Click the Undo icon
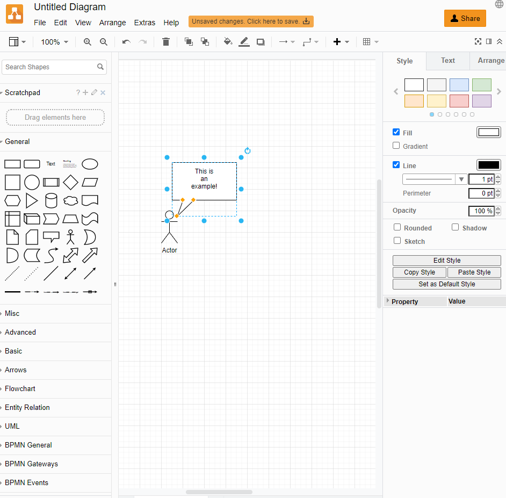This screenshot has height=498, width=506. [126, 41]
